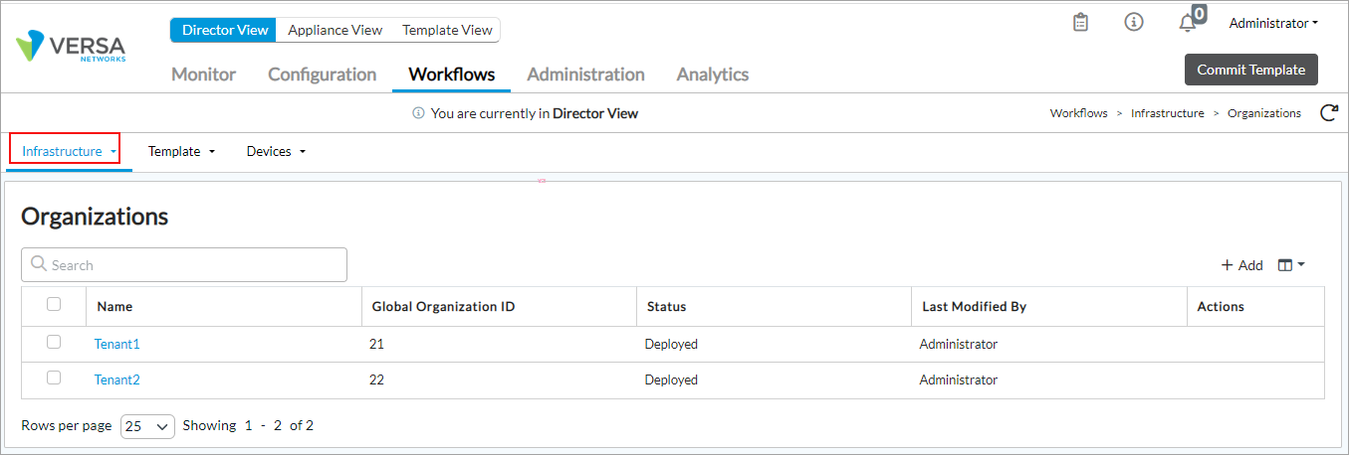This screenshot has height=455, width=1349.
Task: Switch to the Configuration tab
Action: coord(322,75)
